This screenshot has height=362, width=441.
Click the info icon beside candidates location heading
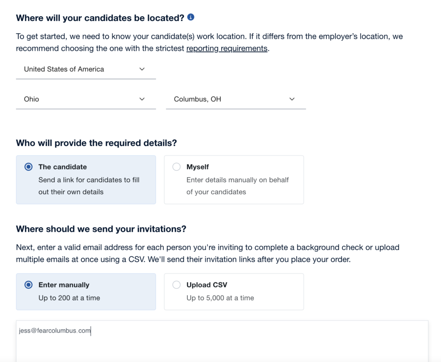pyautogui.click(x=191, y=17)
